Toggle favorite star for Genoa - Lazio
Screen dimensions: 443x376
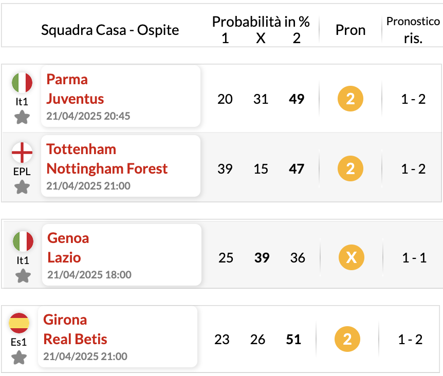pyautogui.click(x=23, y=276)
